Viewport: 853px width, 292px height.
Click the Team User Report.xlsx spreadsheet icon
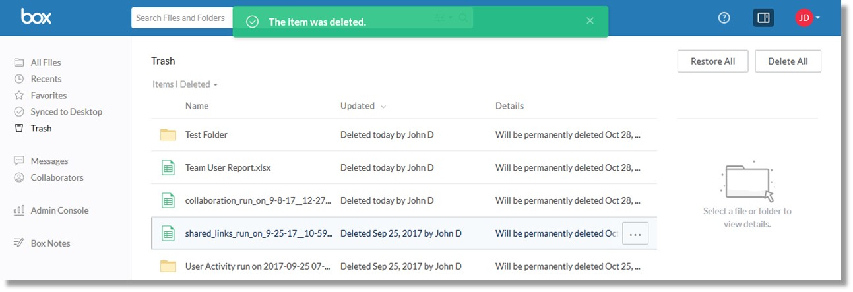168,167
